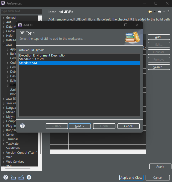The image size is (172, 182).
Task: Expand the Ant tree node
Action: 4,22
